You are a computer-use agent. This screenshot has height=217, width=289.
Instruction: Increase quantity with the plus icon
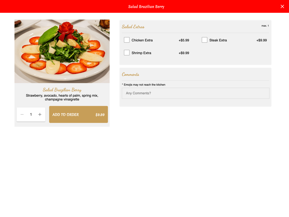point(40,115)
